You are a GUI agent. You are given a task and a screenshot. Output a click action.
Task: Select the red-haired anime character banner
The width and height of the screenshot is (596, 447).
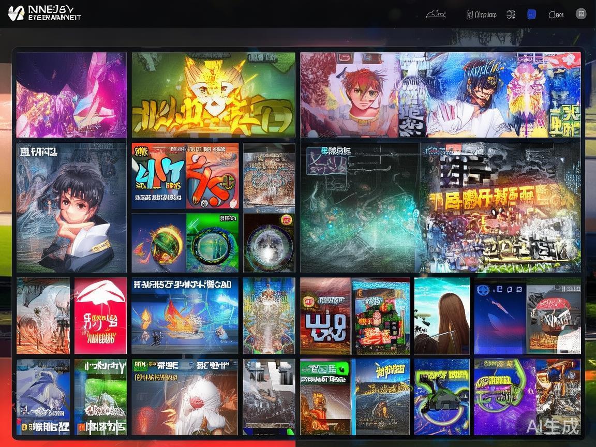350,95
